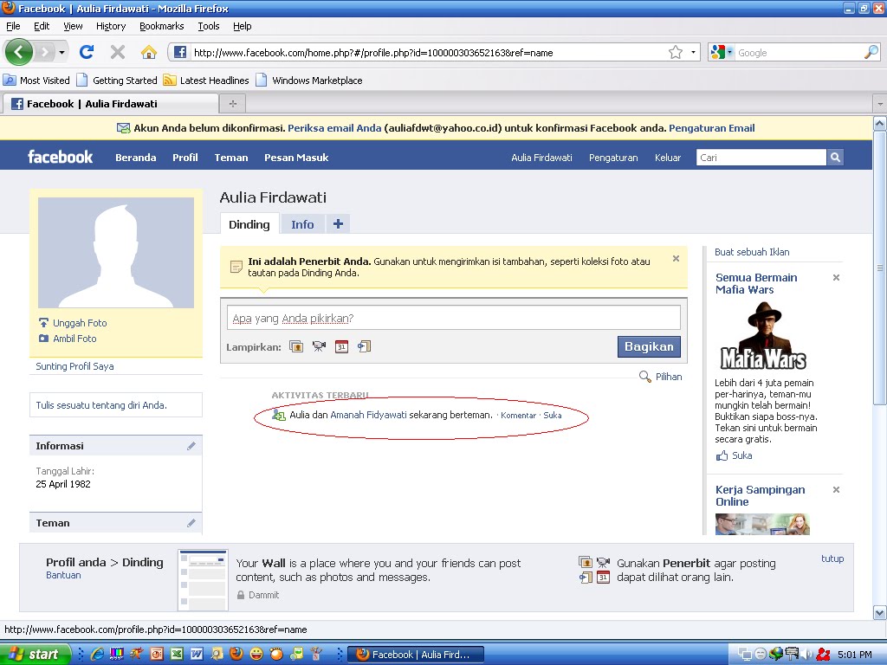887x665 pixels.
Task: Open the View menu
Action: pos(73,26)
